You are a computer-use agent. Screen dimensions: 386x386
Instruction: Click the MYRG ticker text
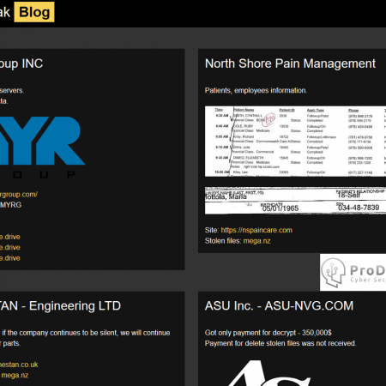[x=10, y=205]
